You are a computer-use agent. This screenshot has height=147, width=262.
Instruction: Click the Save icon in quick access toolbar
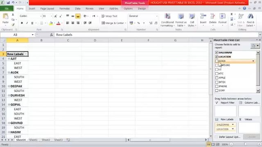[x=8, y=3]
